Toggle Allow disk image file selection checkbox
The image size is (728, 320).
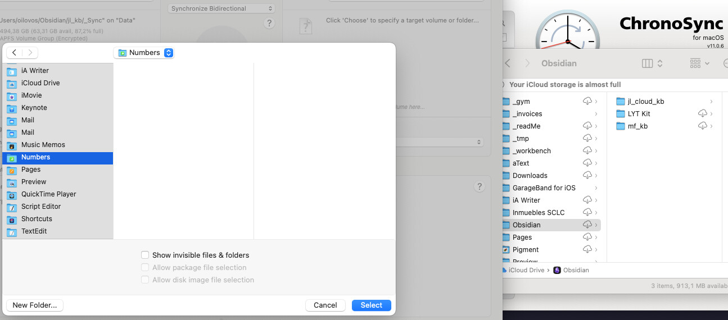coord(145,280)
